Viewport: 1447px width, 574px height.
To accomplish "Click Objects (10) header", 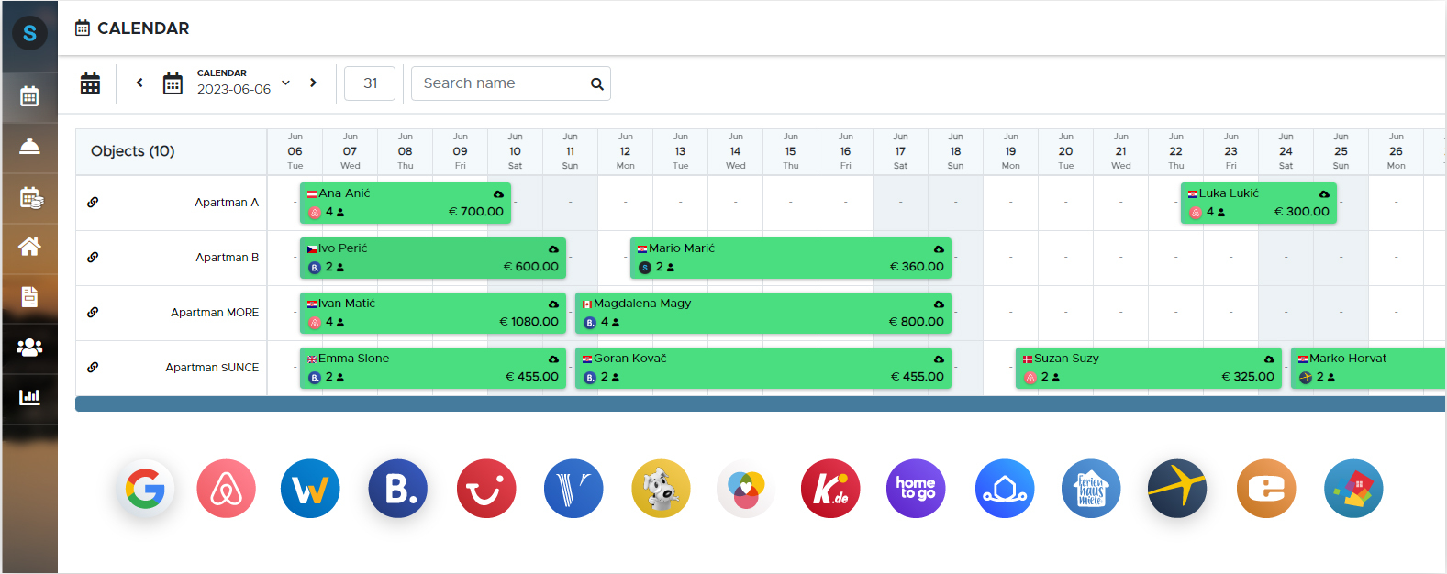I will (133, 151).
